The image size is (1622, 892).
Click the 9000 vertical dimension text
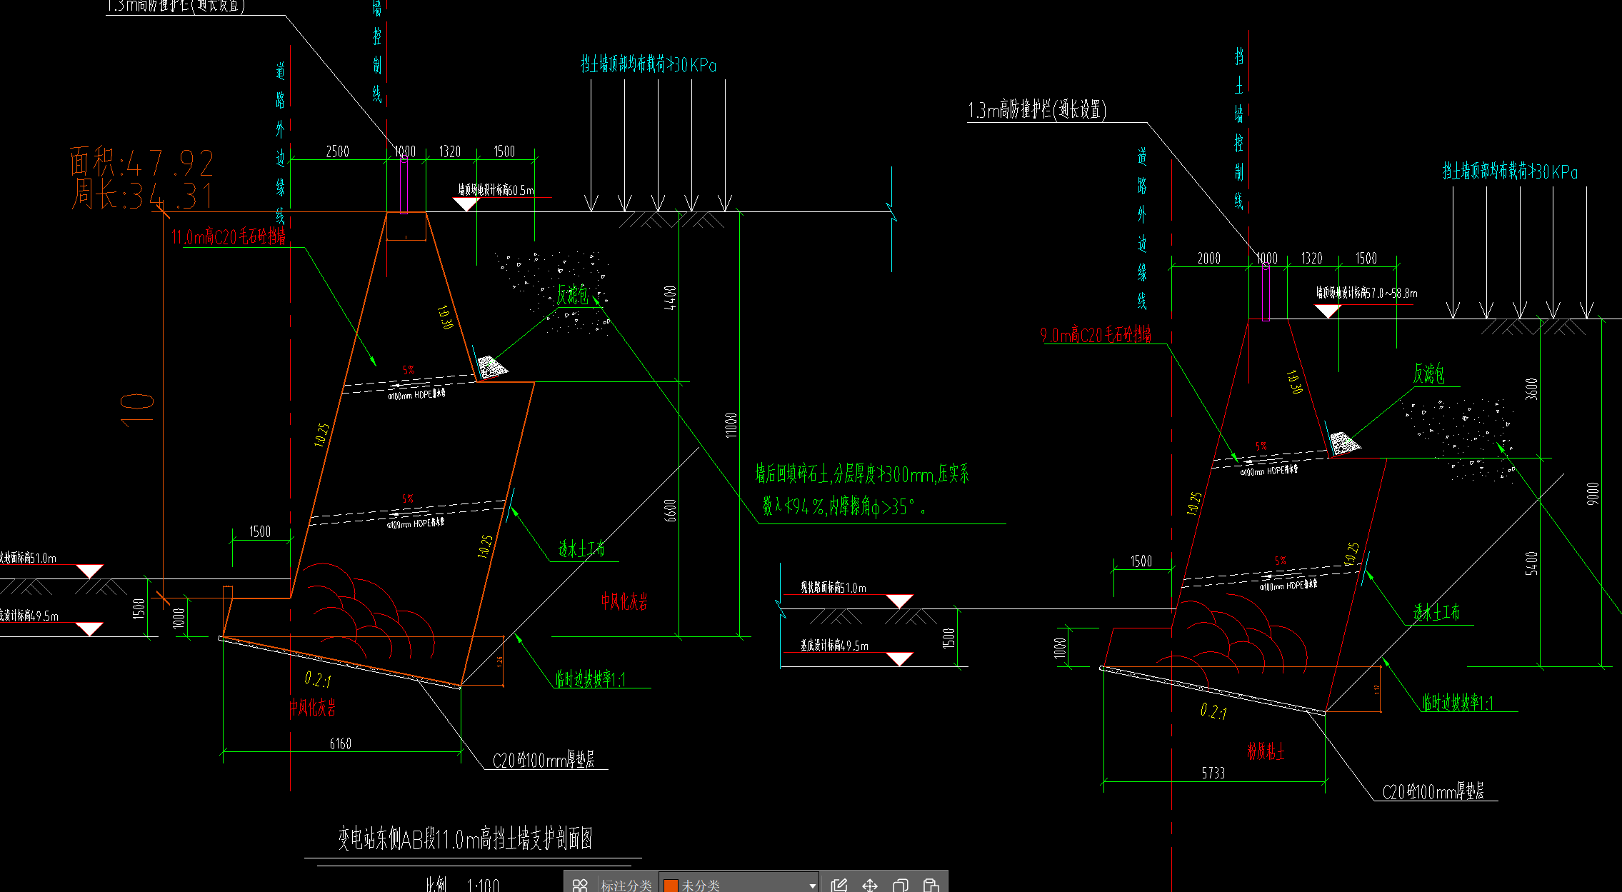[x=1592, y=493]
